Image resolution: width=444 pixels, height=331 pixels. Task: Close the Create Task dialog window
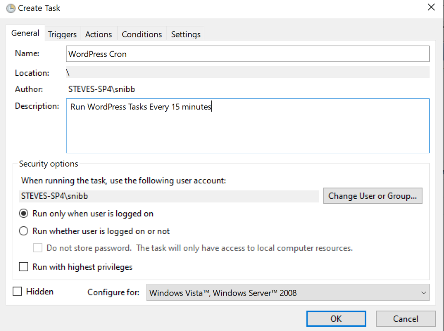[431, 7]
